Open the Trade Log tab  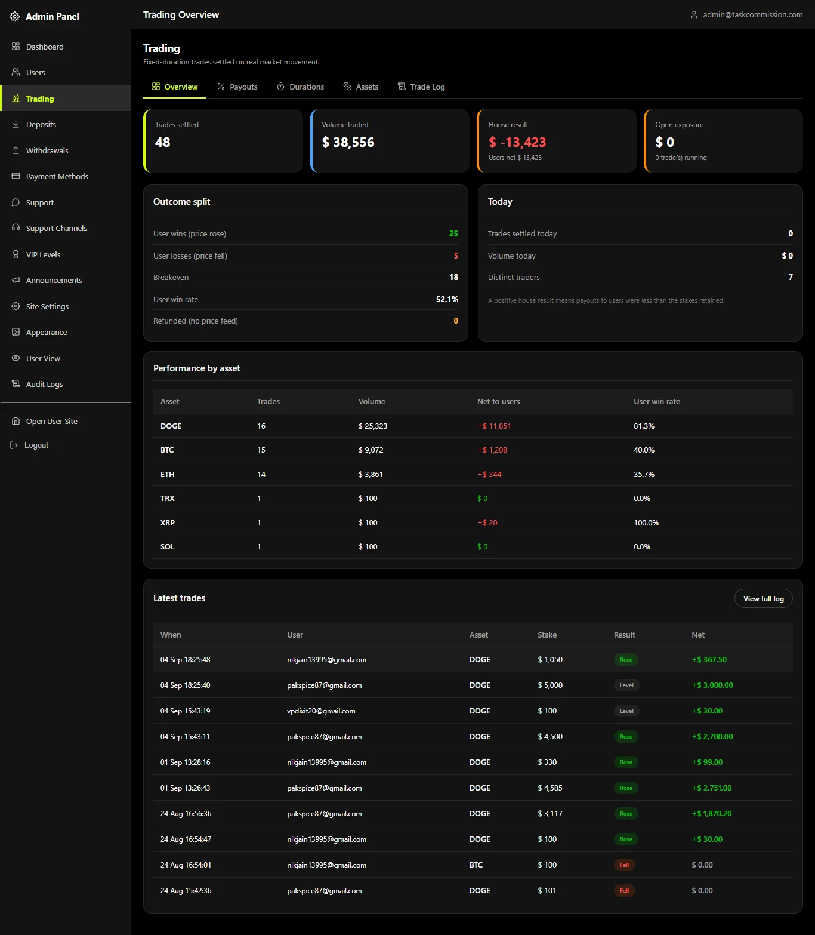[x=421, y=87]
